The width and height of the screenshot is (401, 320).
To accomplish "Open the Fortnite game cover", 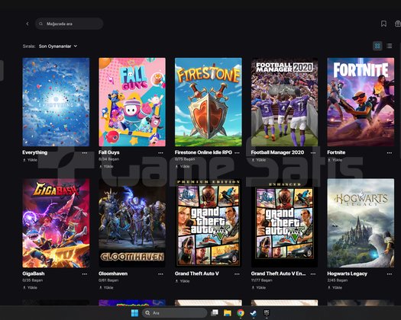I will click(x=361, y=102).
